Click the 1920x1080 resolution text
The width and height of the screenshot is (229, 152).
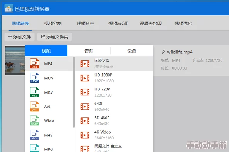click(104, 81)
